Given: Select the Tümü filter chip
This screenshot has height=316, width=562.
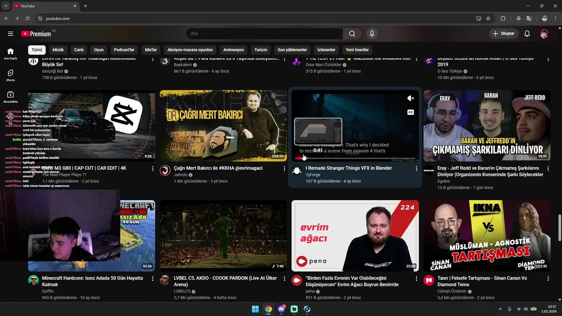Looking at the screenshot, I should (x=37, y=50).
